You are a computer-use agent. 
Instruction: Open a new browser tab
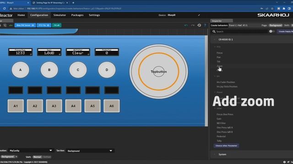pos(73,3)
